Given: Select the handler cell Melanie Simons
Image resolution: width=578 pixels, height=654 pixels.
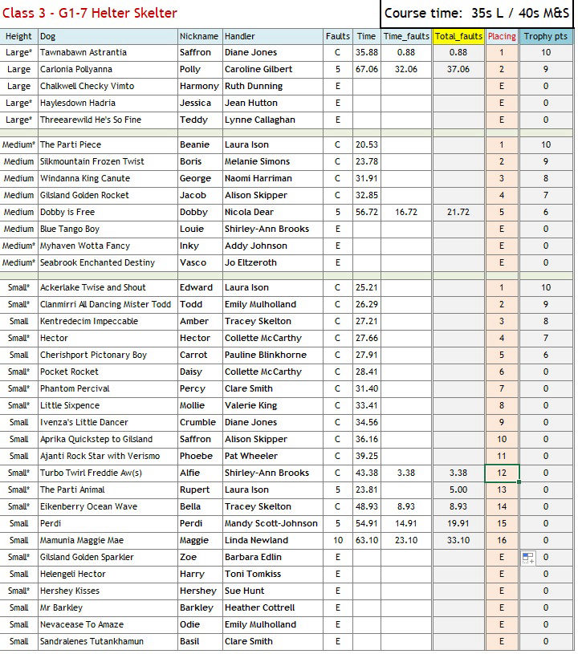Looking at the screenshot, I should tap(272, 161).
